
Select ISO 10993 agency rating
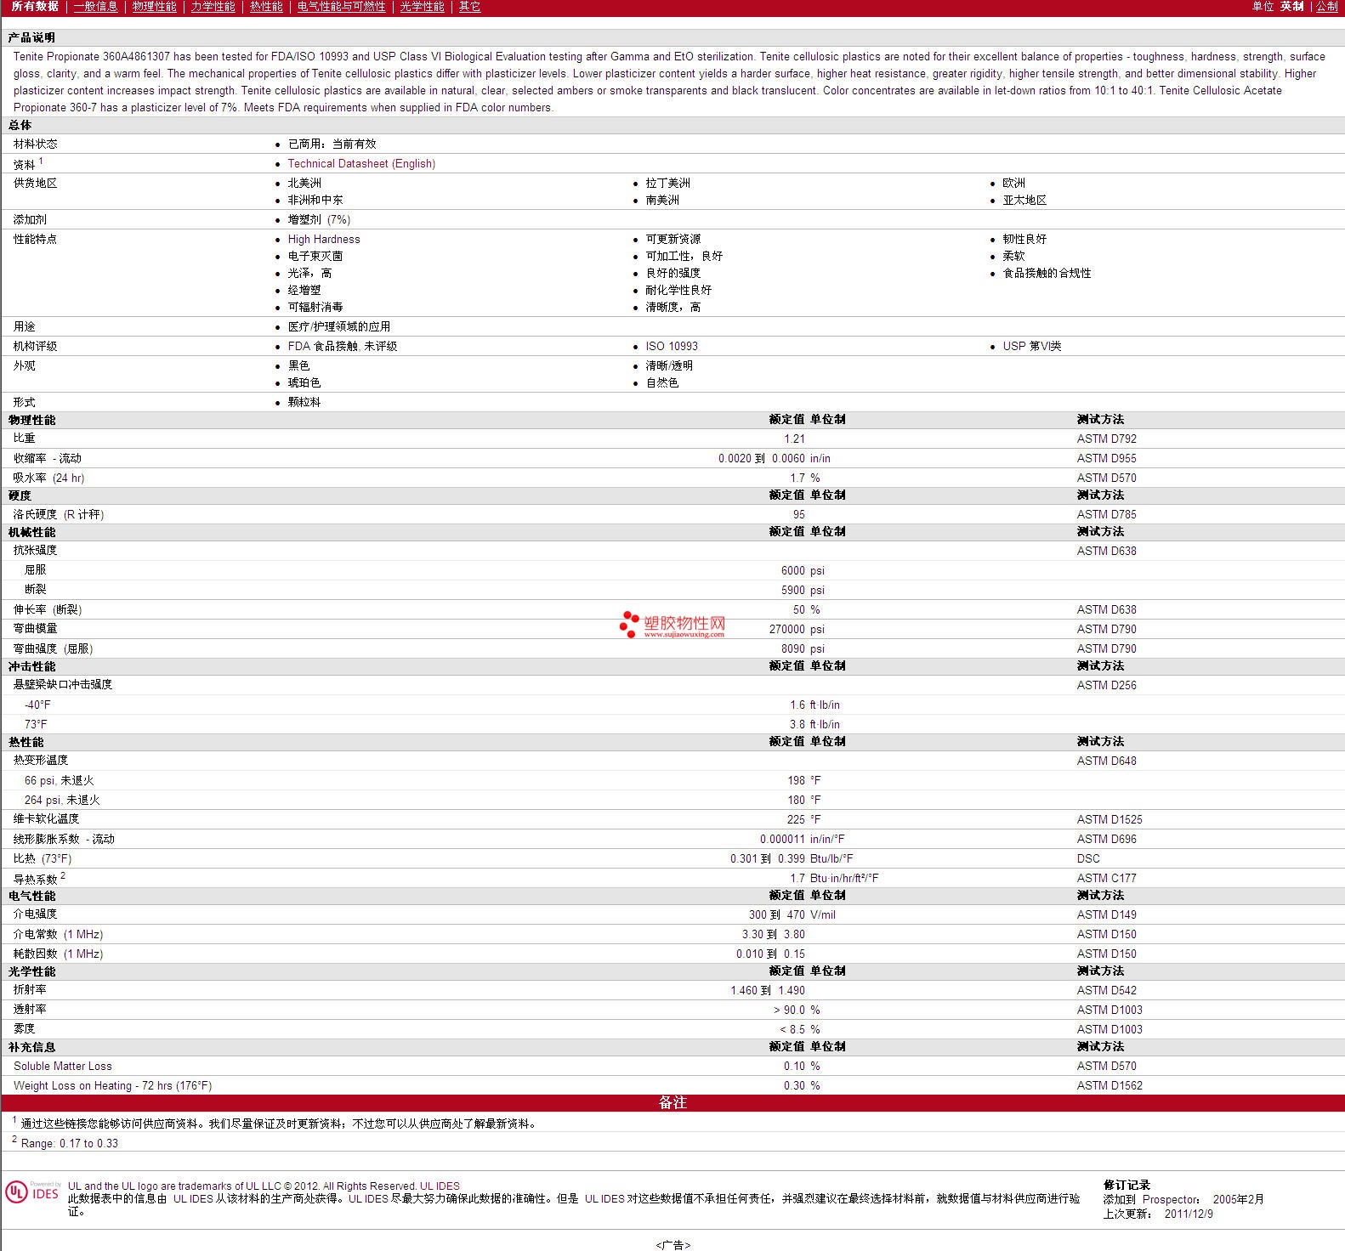coord(672,346)
